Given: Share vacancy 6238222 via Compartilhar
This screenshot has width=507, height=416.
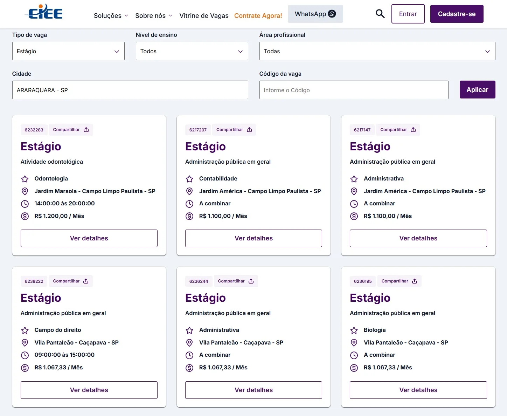Looking at the screenshot, I should click(71, 281).
